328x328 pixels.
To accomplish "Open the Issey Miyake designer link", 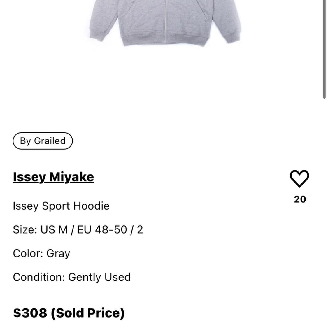I will (53, 177).
